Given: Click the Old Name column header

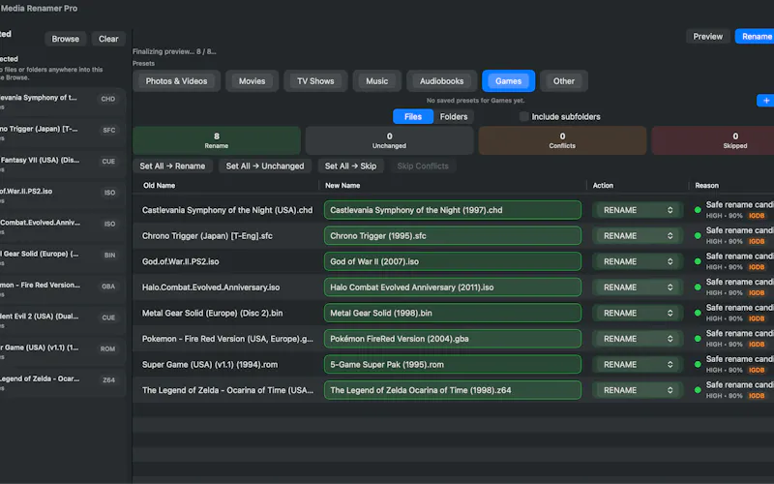Looking at the screenshot, I should click(159, 185).
